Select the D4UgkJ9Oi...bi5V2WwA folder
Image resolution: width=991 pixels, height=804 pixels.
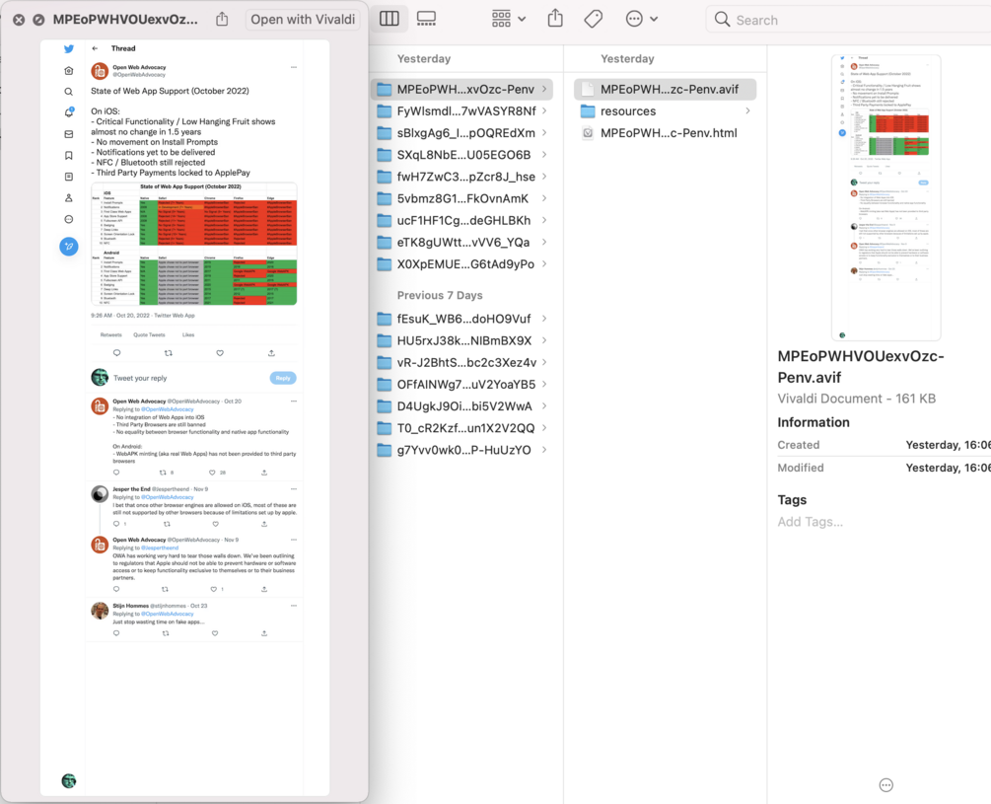coord(462,405)
